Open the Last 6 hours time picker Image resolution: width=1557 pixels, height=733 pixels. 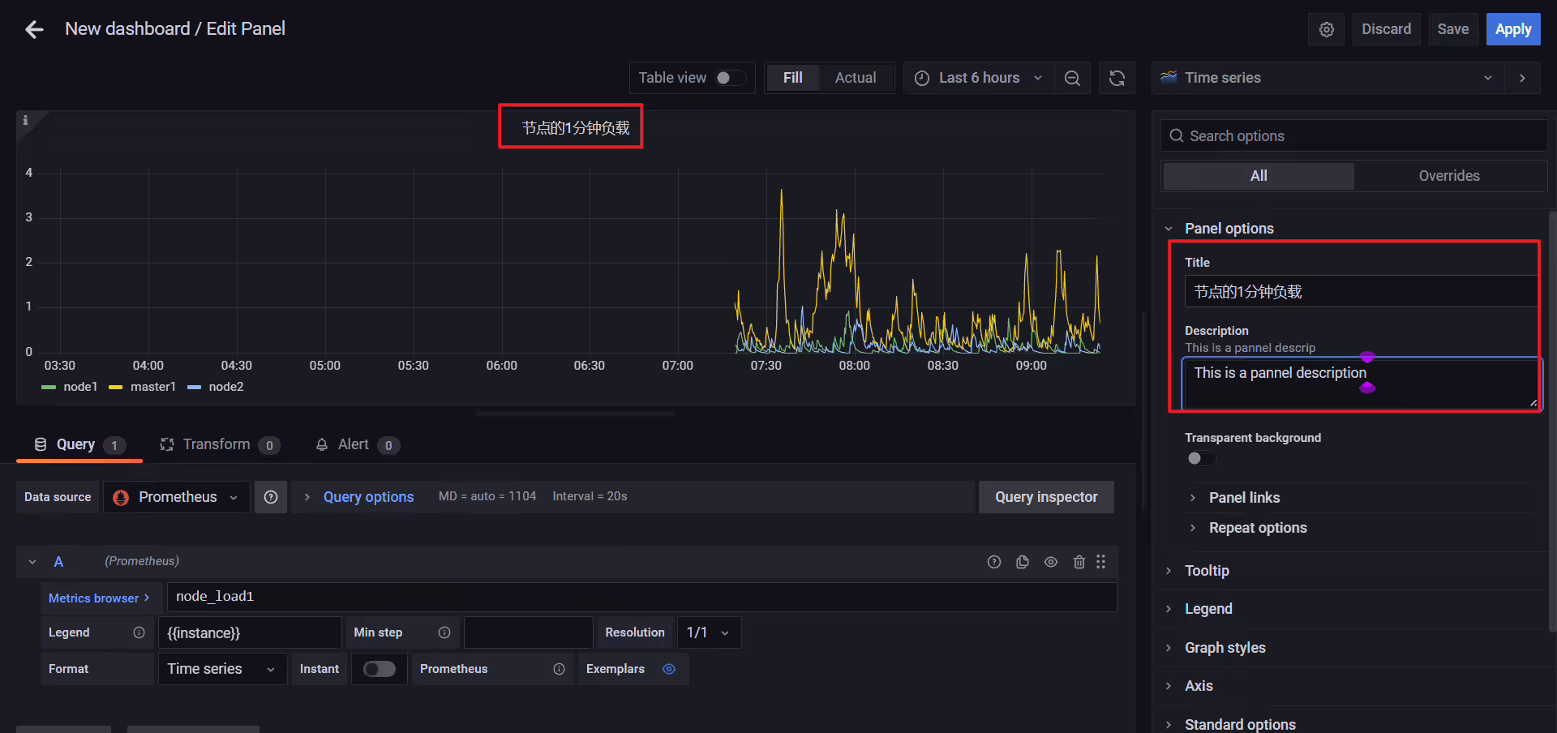(x=979, y=78)
